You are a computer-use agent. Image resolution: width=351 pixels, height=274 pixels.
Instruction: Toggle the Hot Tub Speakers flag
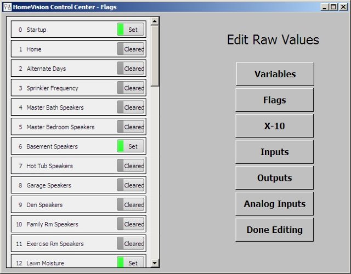click(131, 165)
